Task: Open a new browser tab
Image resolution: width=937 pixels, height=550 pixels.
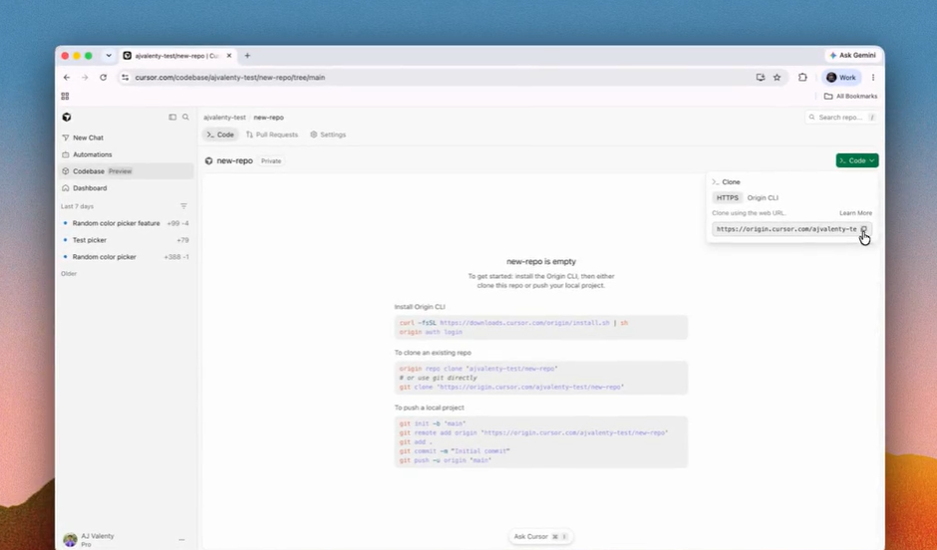Action: 247,56
